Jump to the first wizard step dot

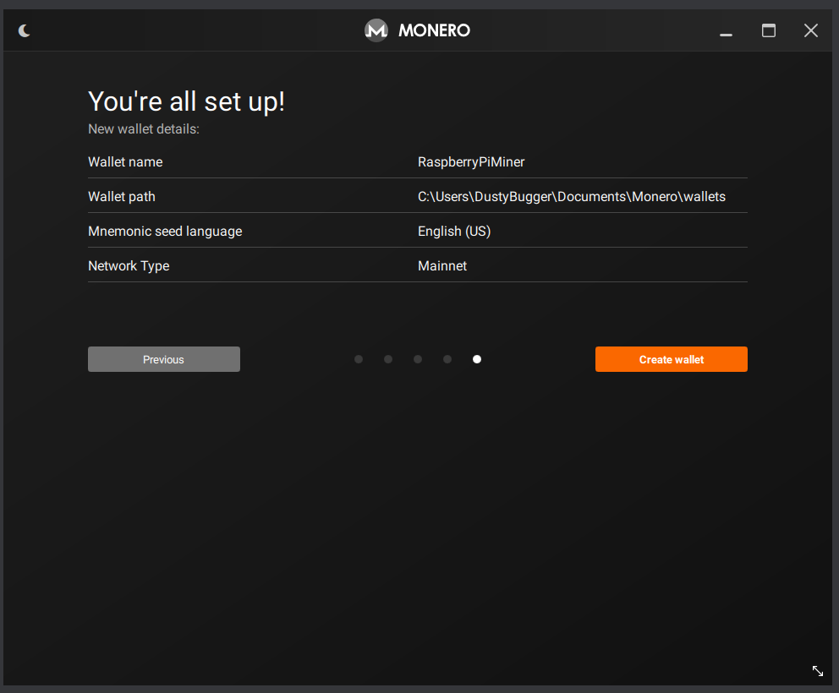(359, 359)
